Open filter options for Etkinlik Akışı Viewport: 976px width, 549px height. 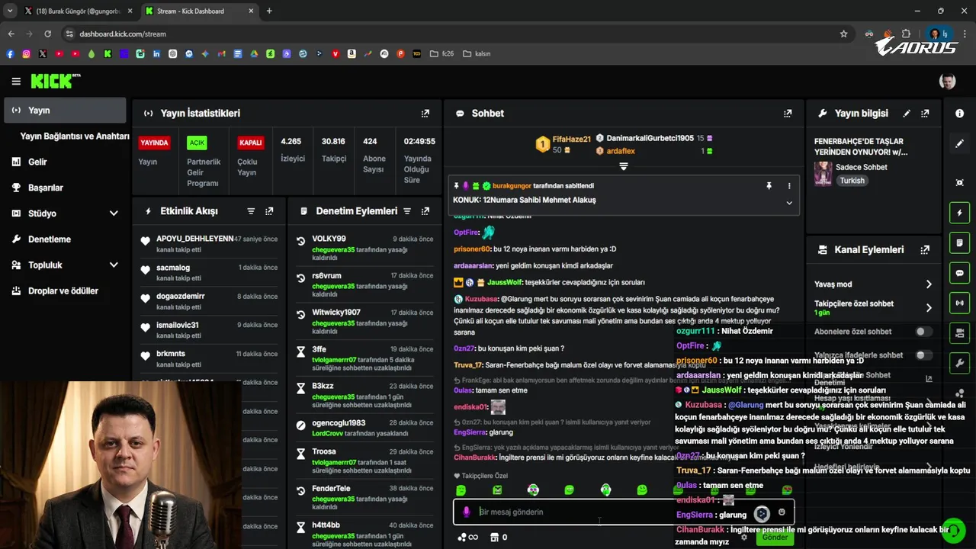251,211
